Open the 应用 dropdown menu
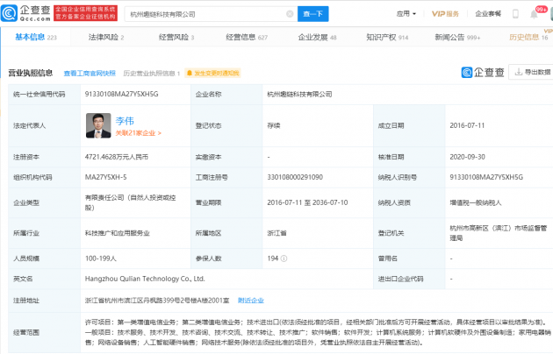Viewport: 553px width, 354px height. (x=406, y=14)
